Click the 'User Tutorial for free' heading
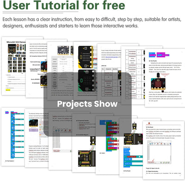 click(64, 6)
